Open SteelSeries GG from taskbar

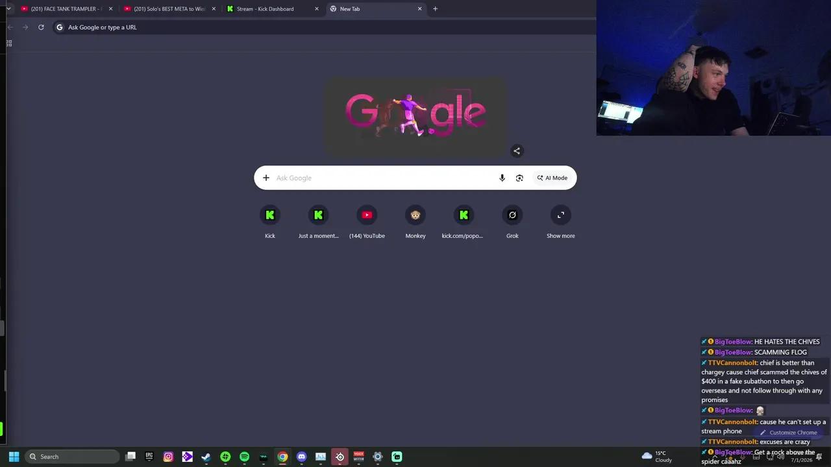340,457
